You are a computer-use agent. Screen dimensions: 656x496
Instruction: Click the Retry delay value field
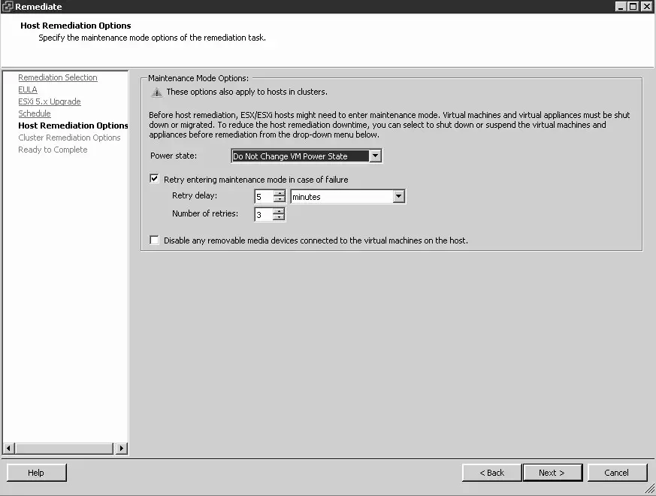tap(264, 196)
